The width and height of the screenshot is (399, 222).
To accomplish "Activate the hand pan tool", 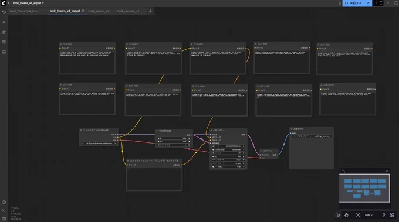I will point(346,215).
